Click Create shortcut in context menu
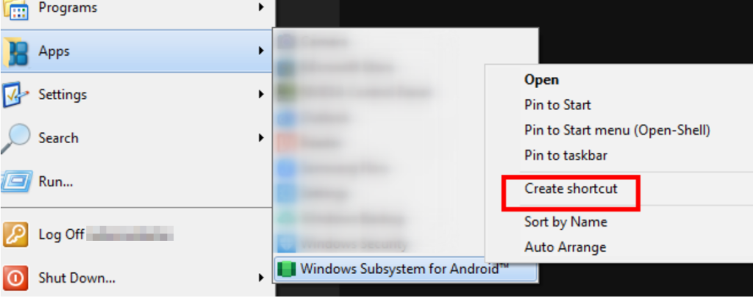Viewport: 753px width, 301px height. point(571,189)
